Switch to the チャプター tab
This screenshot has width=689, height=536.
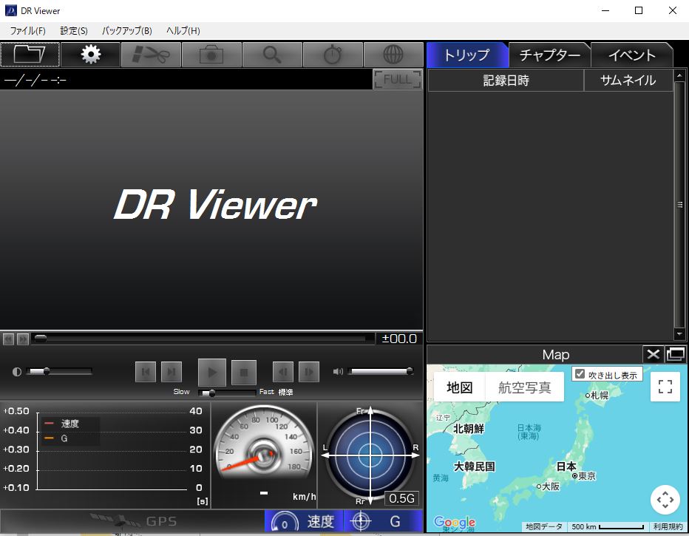tap(549, 55)
